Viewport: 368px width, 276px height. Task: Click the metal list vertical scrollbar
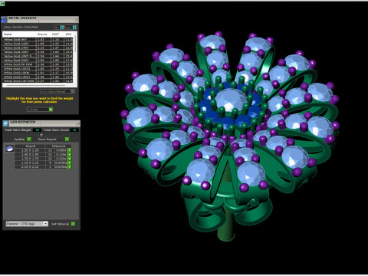pyautogui.click(x=76, y=60)
